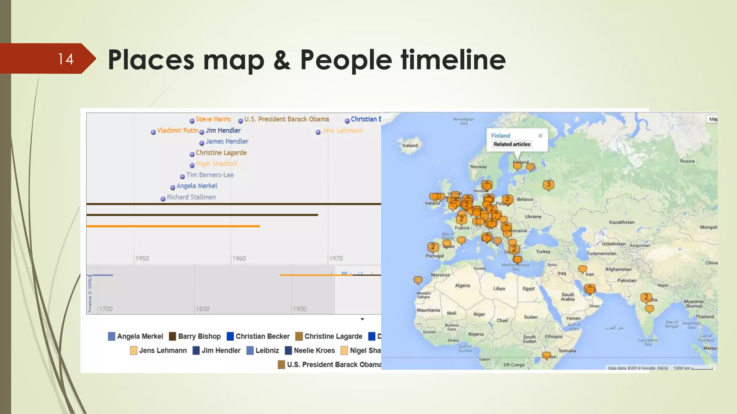The width and height of the screenshot is (737, 414).
Task: Click the Christian Becker legend color swatch
Action: [x=230, y=336]
